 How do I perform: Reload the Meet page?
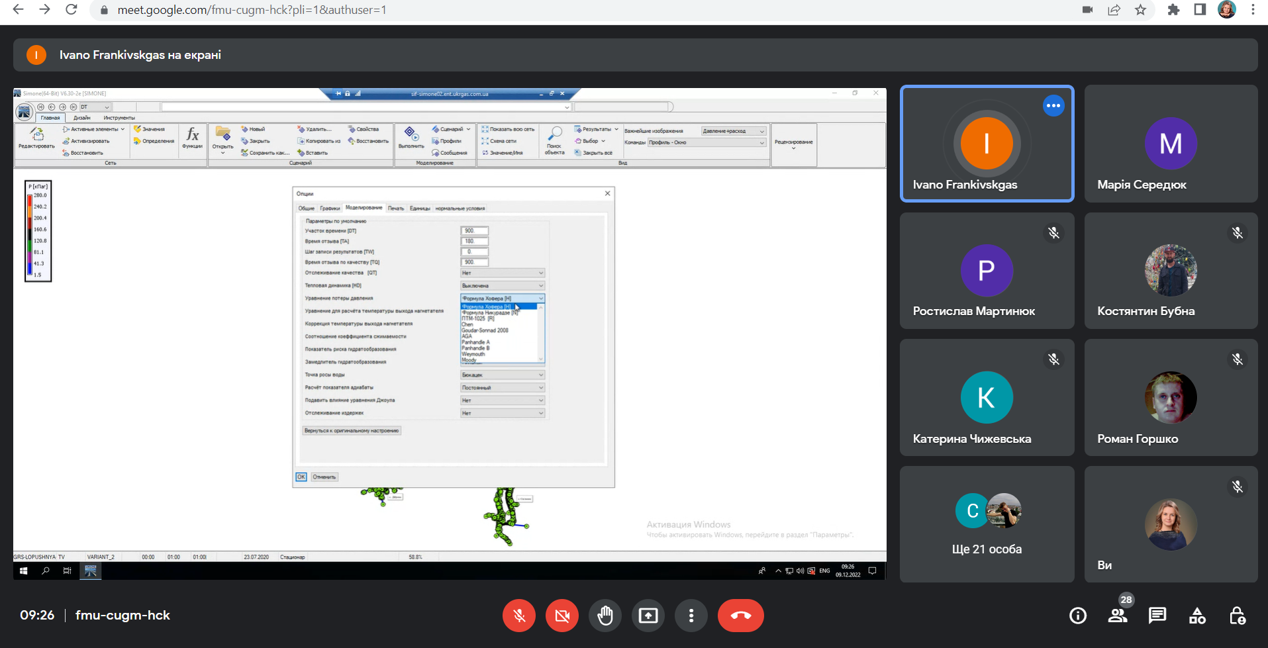tap(72, 10)
